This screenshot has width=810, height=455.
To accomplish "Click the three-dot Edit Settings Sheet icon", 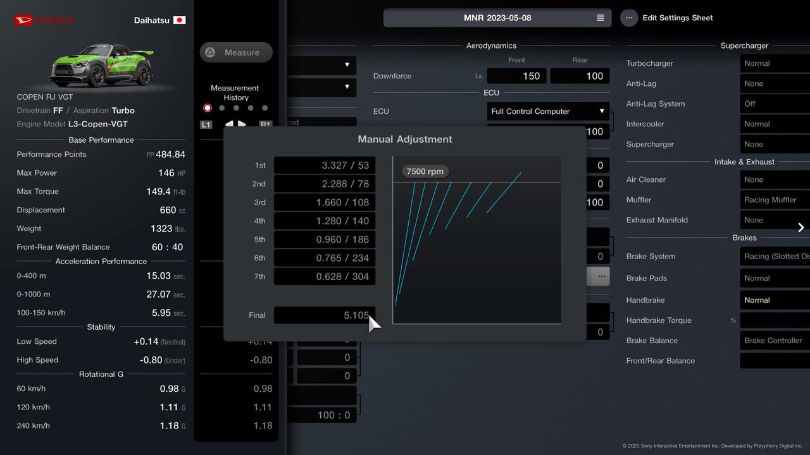I will (x=629, y=18).
